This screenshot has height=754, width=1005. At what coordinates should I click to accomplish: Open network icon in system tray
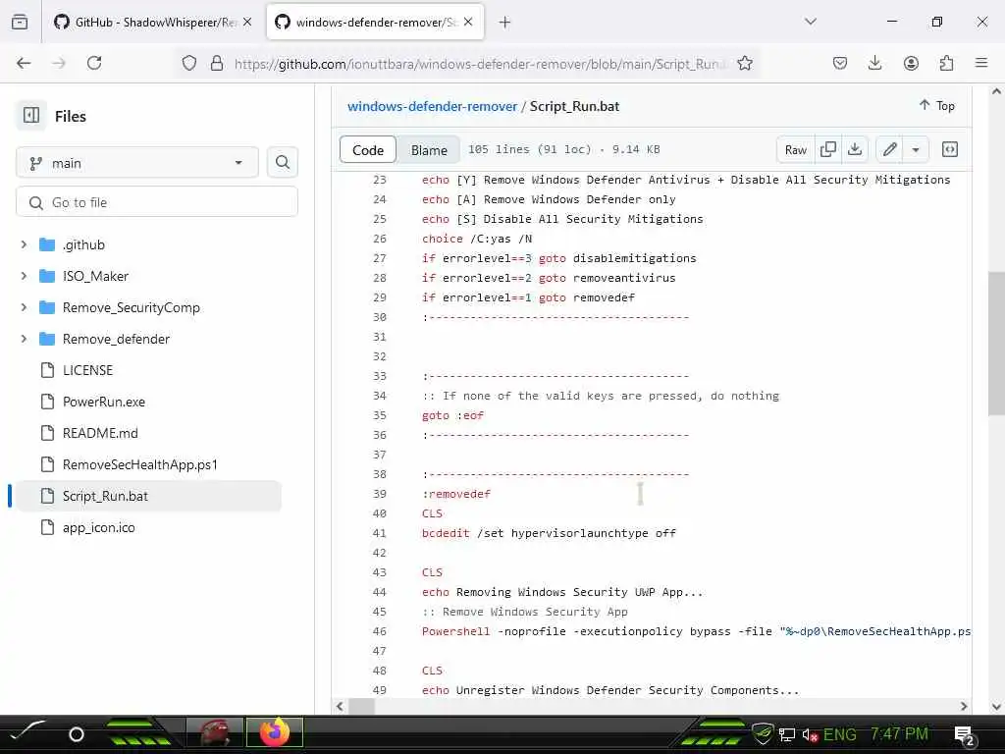coord(786,734)
